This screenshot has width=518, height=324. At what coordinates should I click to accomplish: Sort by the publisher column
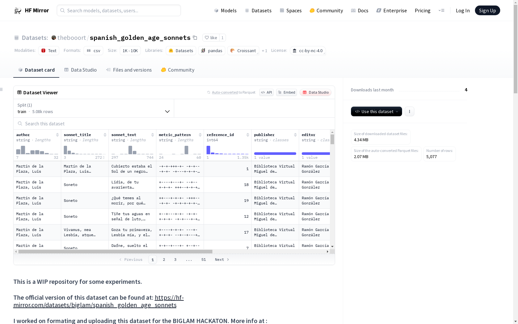pyautogui.click(x=295, y=135)
